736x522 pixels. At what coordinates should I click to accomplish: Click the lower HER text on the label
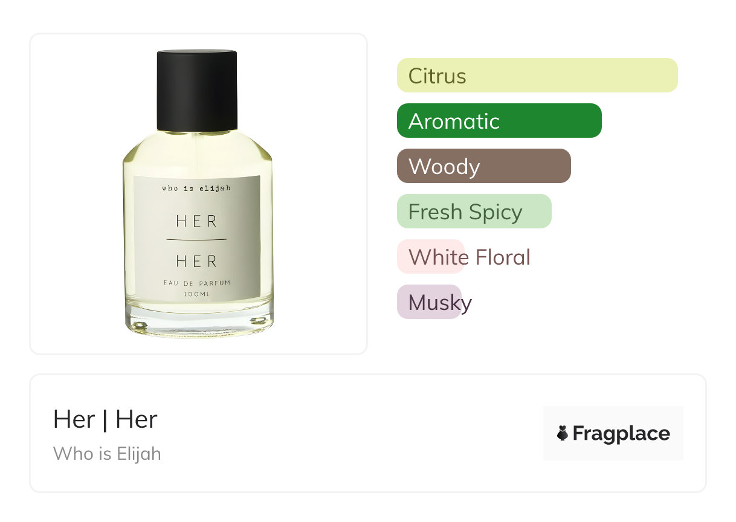pyautogui.click(x=196, y=262)
